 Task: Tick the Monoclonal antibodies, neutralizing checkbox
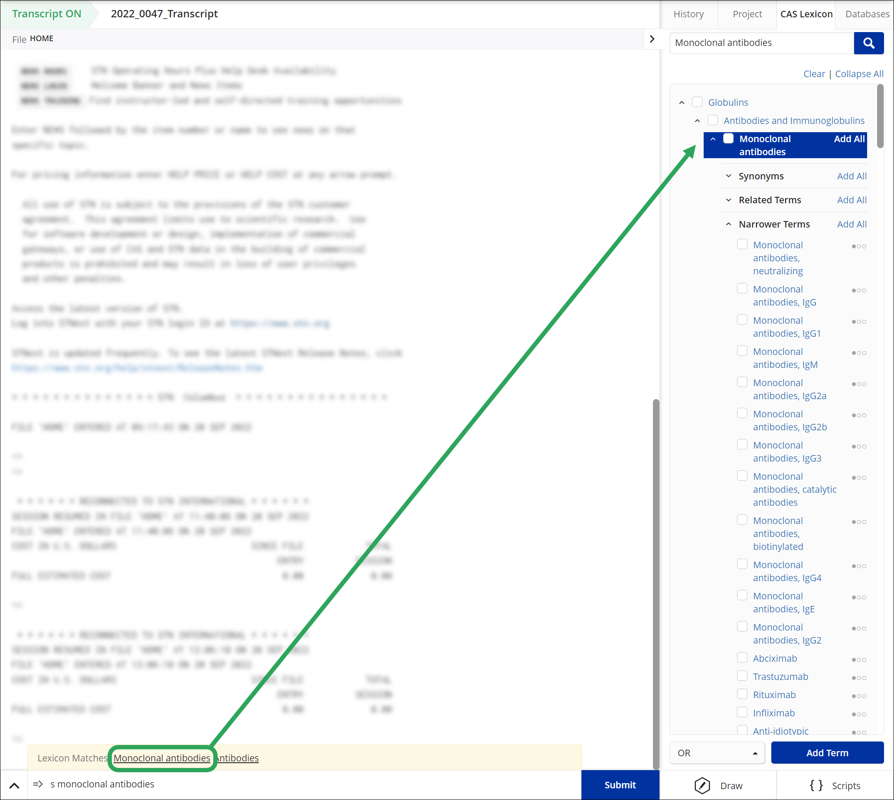point(742,244)
